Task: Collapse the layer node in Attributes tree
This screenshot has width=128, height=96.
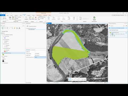Action: (x=26, y=29)
